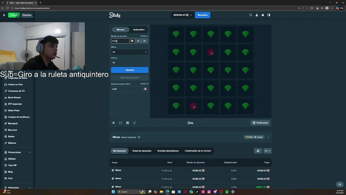Click the bet amount stepper arrows
Screen dimensions: 346x195
pos(130,41)
